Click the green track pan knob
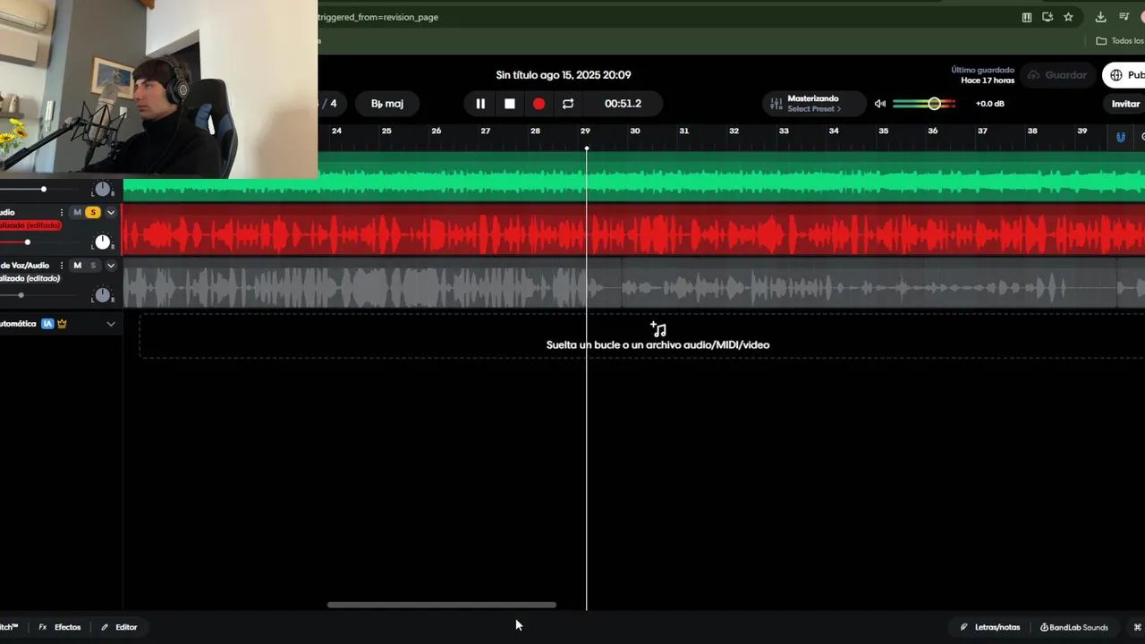The height and width of the screenshot is (644, 1145). pos(103,190)
